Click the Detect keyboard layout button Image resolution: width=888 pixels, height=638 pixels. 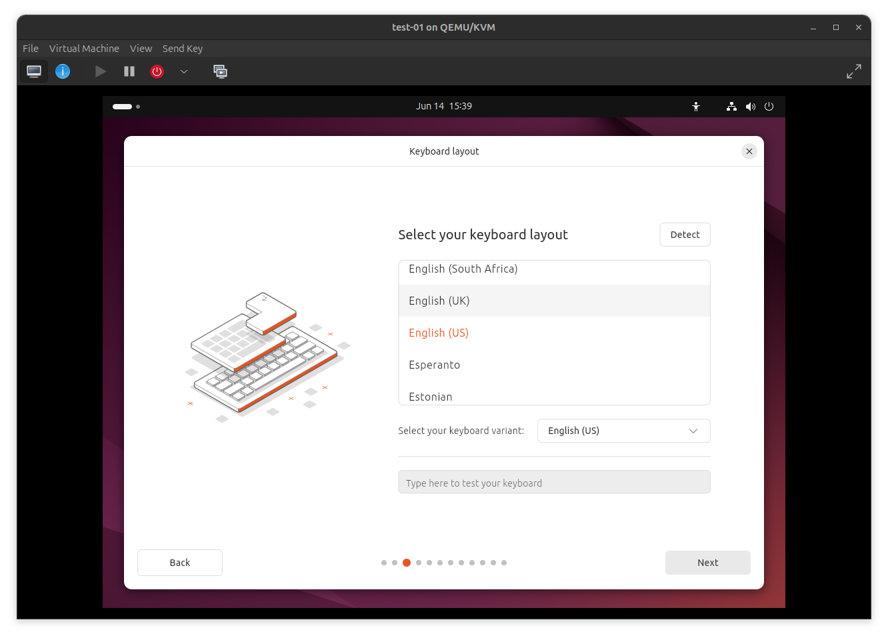[685, 234]
